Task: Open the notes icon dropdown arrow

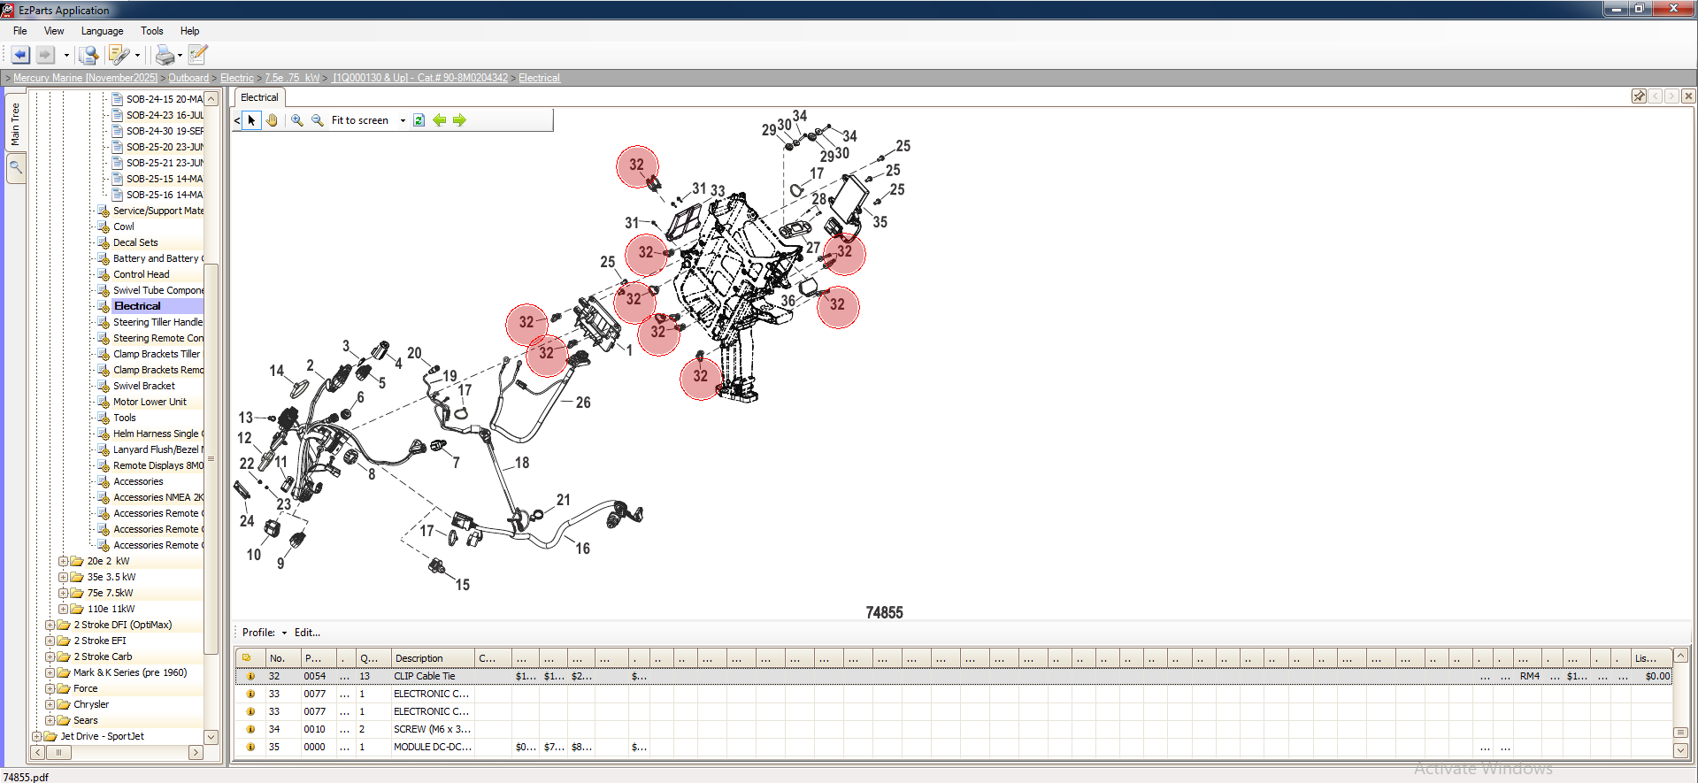Action: point(137,56)
